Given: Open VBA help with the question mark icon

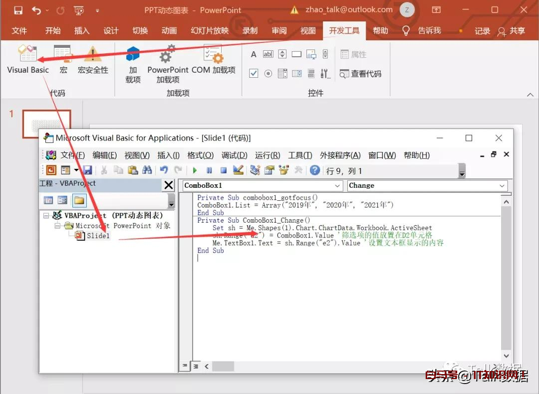Looking at the screenshot, I should point(314,170).
